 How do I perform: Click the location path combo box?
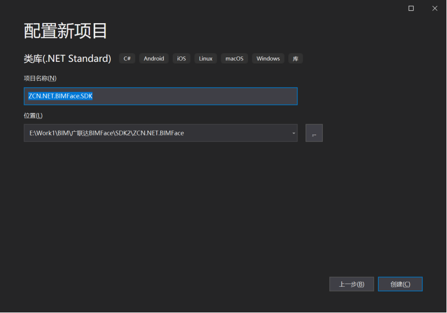(160, 133)
